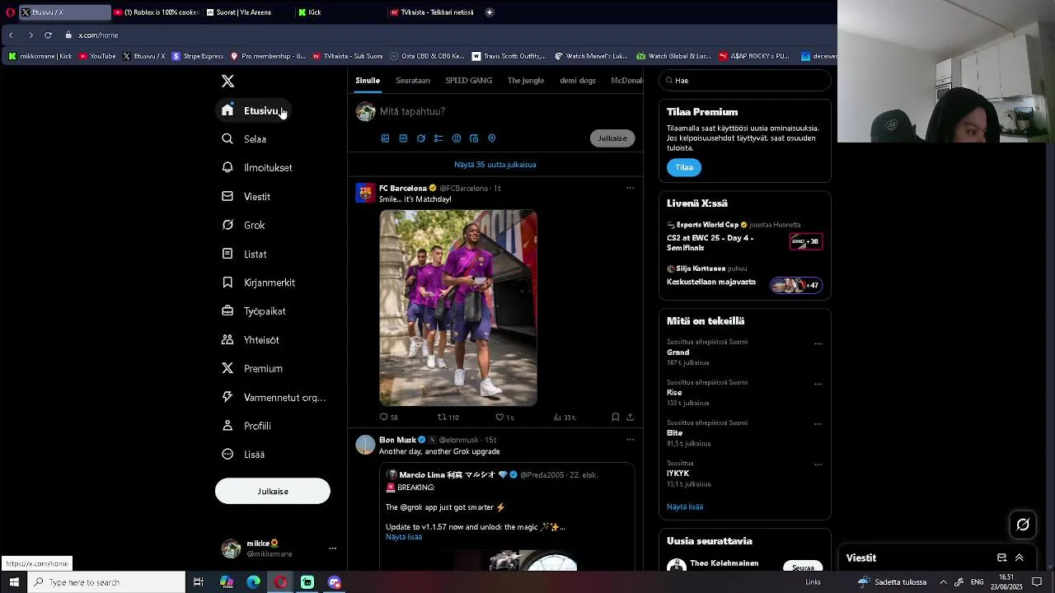The image size is (1055, 593).
Task: Open Kirjanmerkit bookmarks
Action: [258, 282]
